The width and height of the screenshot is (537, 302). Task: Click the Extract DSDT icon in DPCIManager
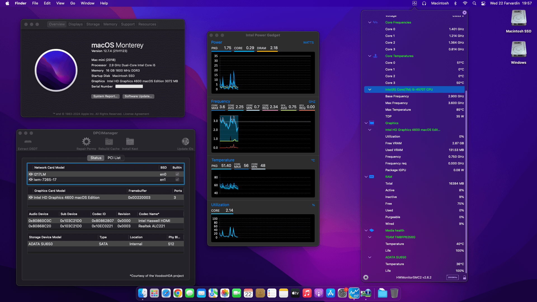click(x=28, y=141)
